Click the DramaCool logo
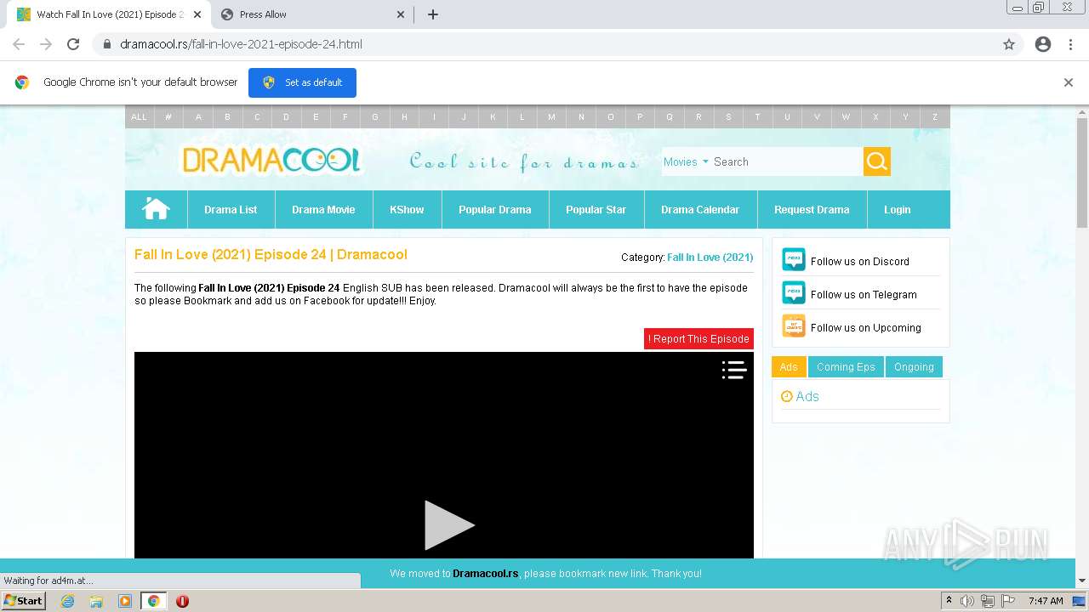 pyautogui.click(x=271, y=160)
